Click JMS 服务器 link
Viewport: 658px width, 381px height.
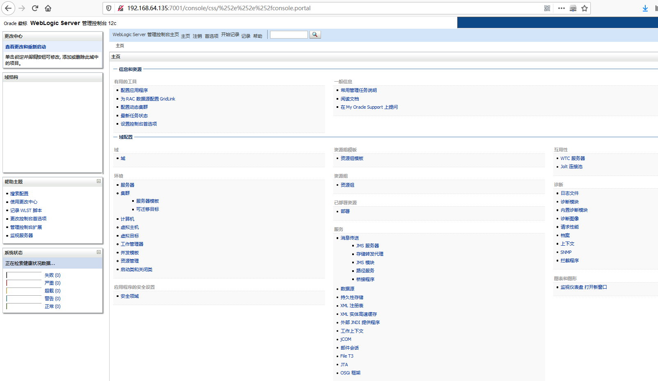(367, 246)
